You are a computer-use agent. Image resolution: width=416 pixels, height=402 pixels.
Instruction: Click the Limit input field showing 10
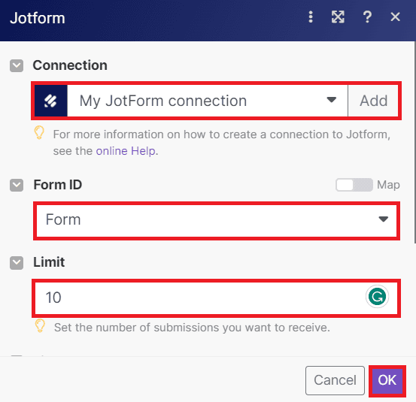pyautogui.click(x=216, y=298)
